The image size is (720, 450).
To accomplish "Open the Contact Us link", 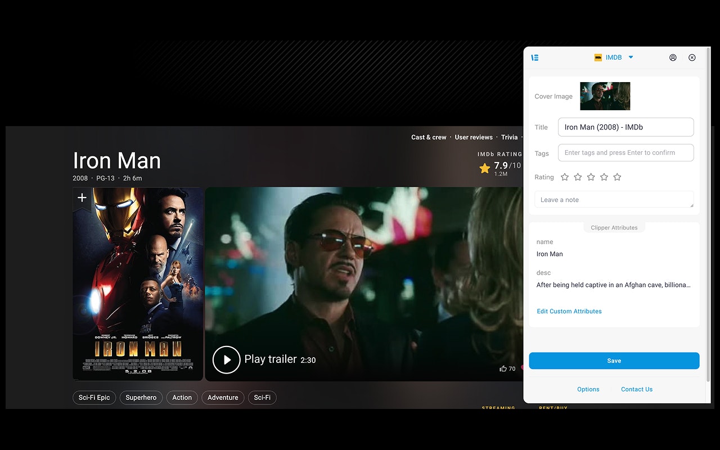I will pos(637,389).
